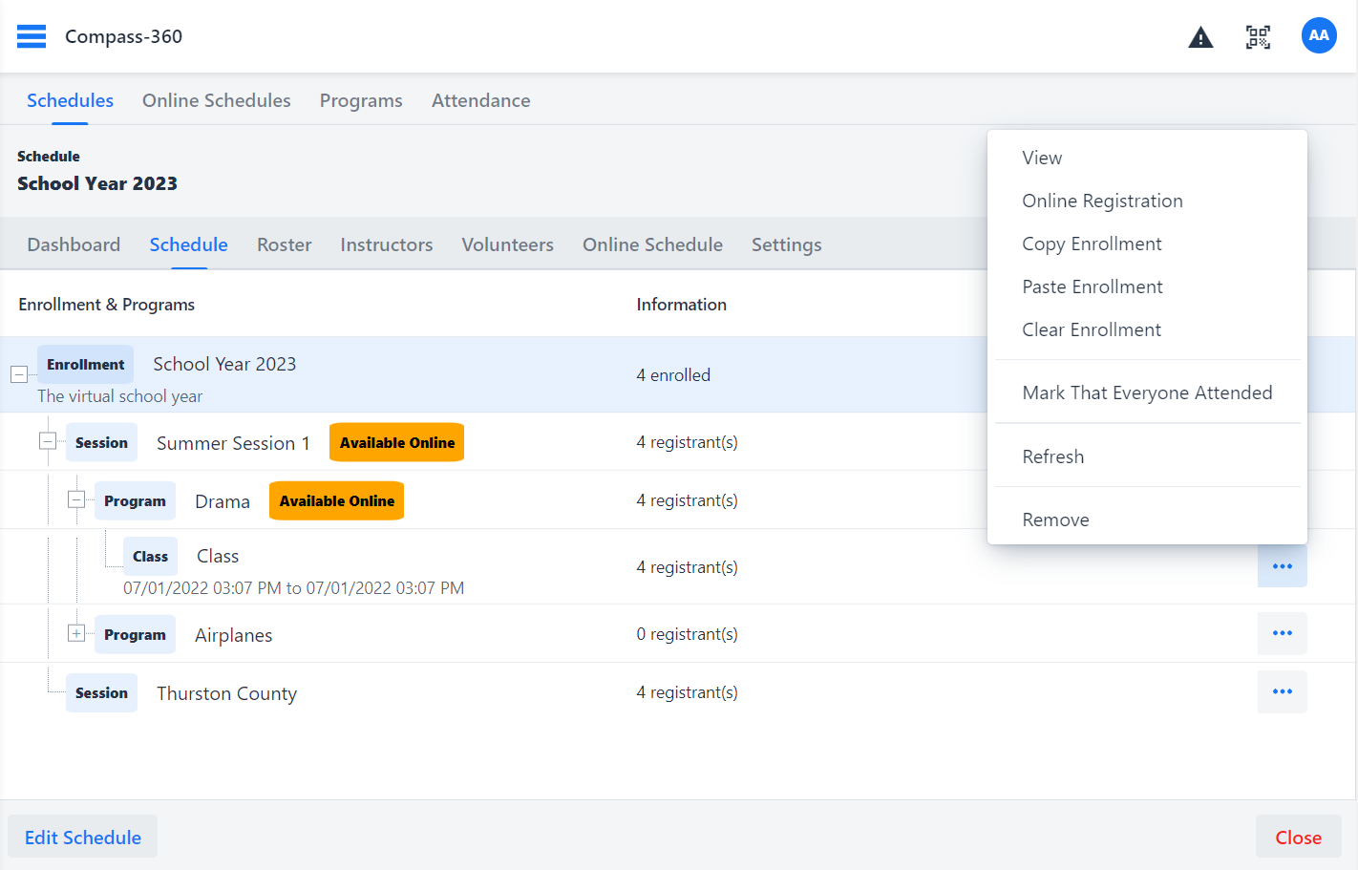Click Online Registration menu entry
Image resolution: width=1358 pixels, height=870 pixels.
click(x=1102, y=202)
